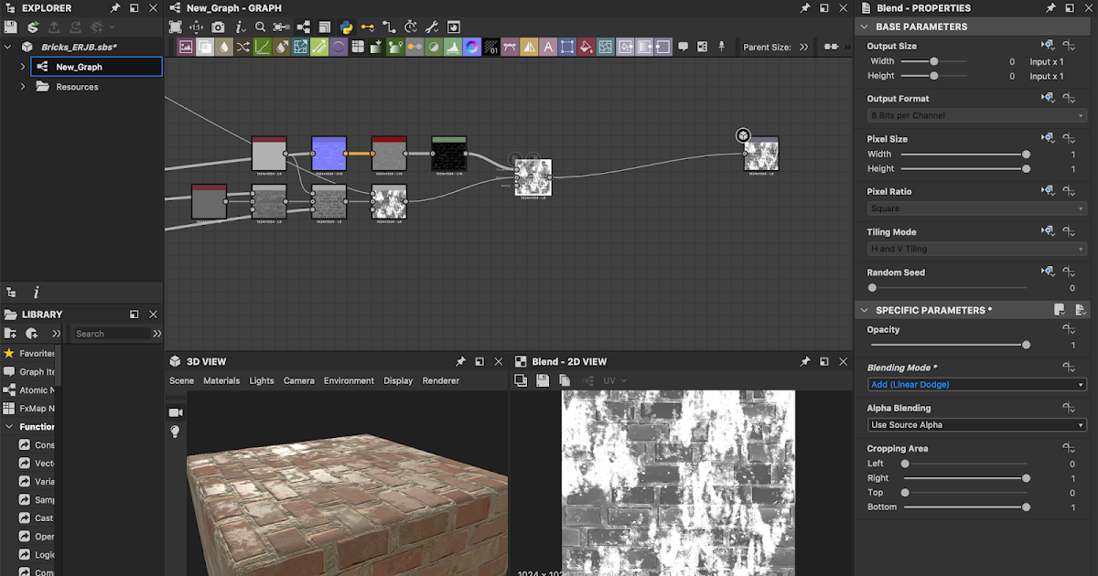
Task: Pin the 3D View panel
Action: 461,361
